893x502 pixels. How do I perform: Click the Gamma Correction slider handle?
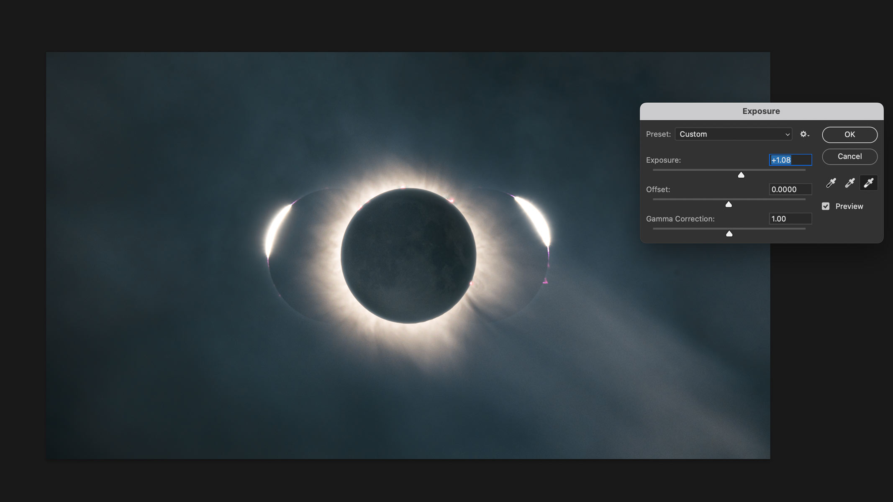(729, 233)
